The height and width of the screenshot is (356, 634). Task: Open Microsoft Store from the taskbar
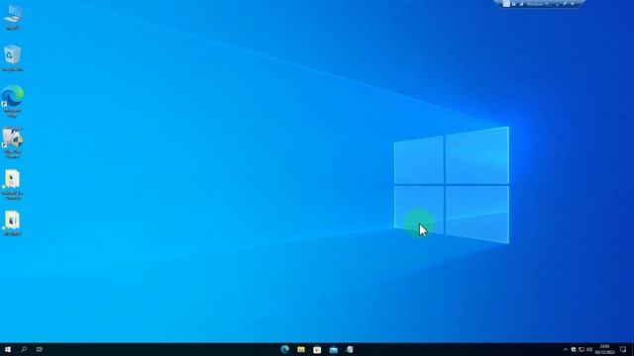point(317,349)
